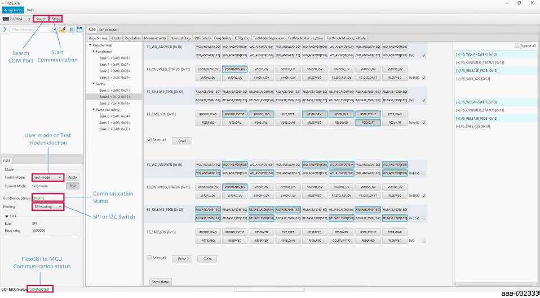Restore the window using the title bar icon

pyautogui.click(x=519, y=3)
